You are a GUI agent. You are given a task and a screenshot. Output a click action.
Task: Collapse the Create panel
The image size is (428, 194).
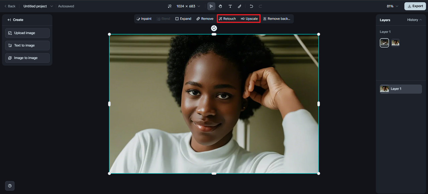click(9, 20)
